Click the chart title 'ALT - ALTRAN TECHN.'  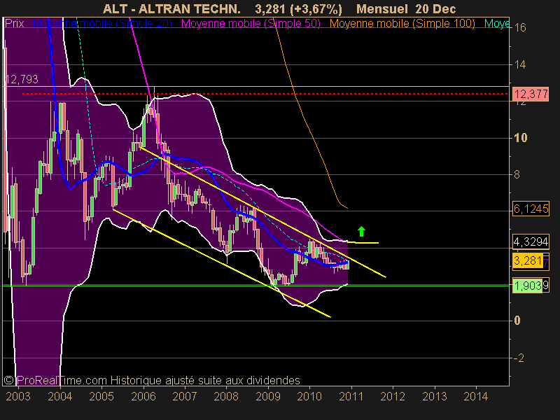(171, 9)
